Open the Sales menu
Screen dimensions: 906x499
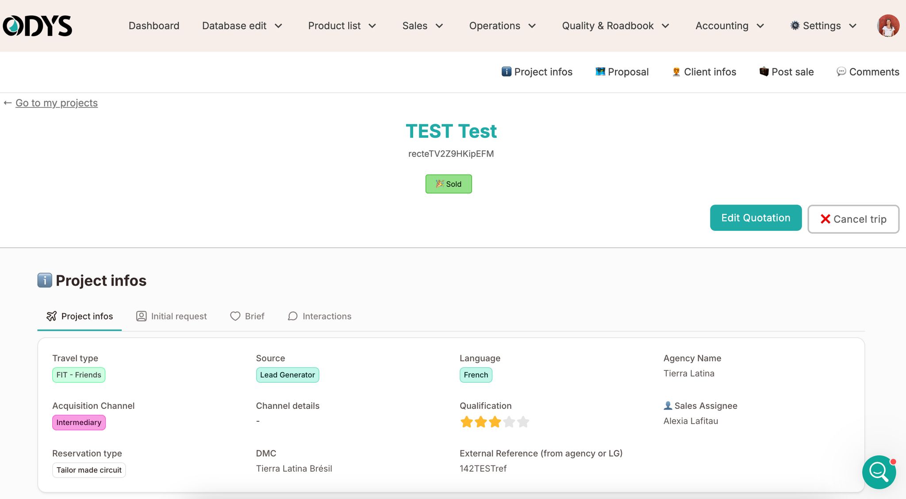tap(423, 26)
